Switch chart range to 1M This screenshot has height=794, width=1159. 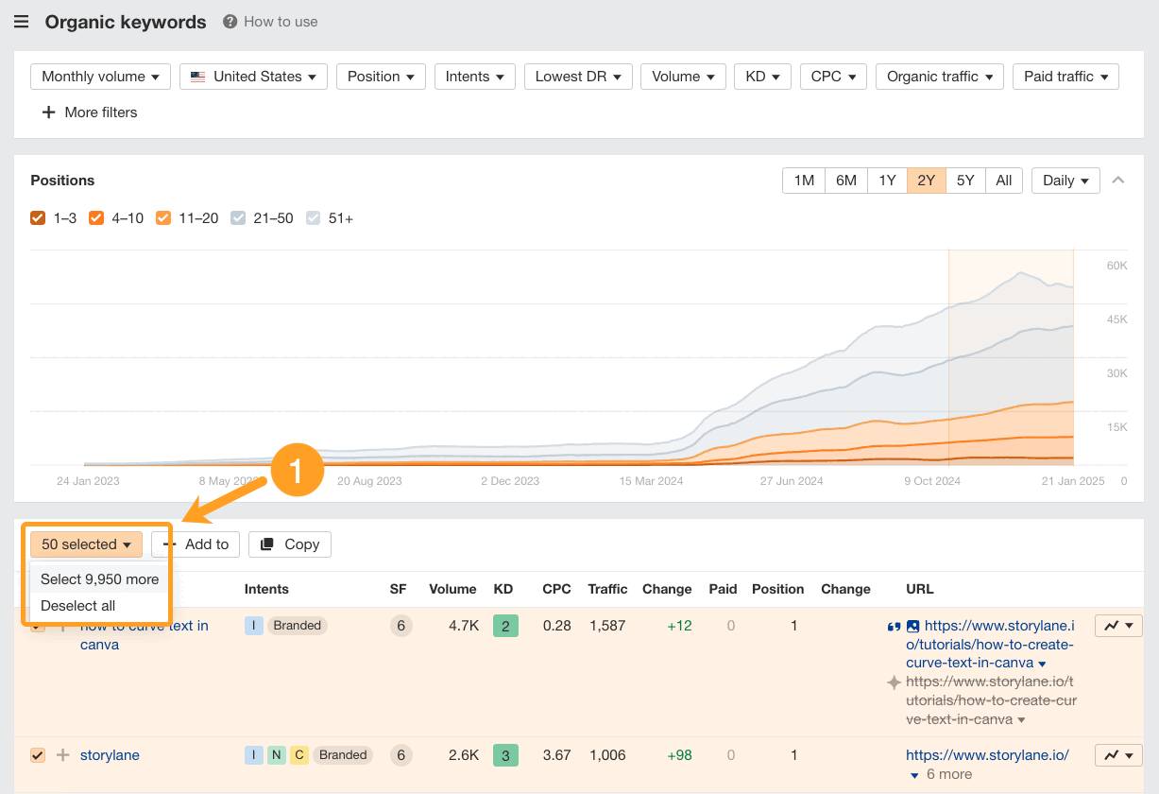(804, 181)
